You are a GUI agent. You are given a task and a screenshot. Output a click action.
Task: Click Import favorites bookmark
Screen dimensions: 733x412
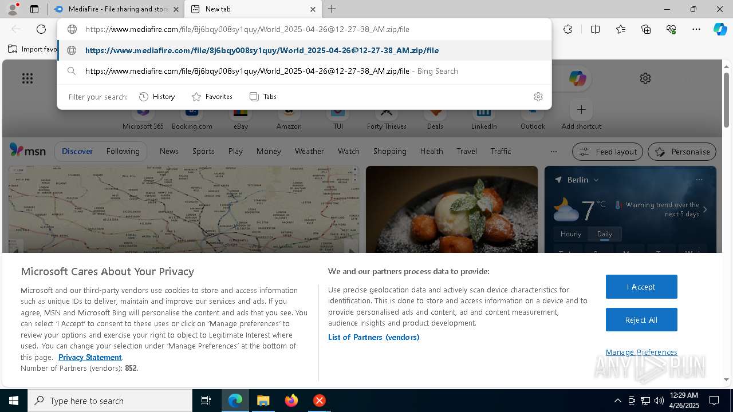pos(33,49)
